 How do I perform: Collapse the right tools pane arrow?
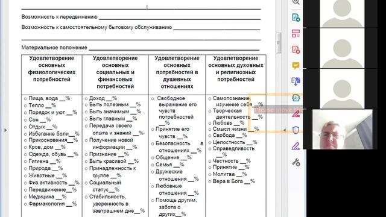285,130
